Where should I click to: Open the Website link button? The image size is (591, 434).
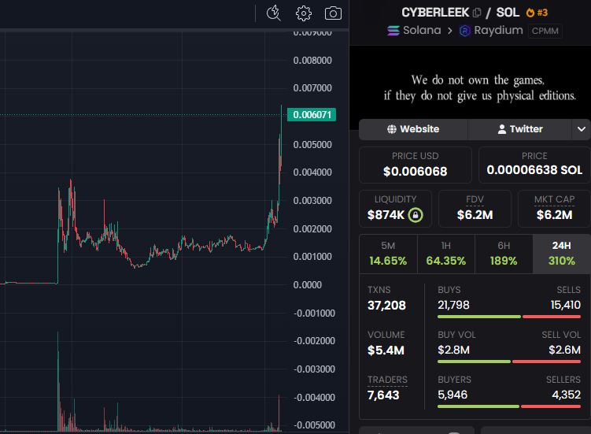click(413, 129)
